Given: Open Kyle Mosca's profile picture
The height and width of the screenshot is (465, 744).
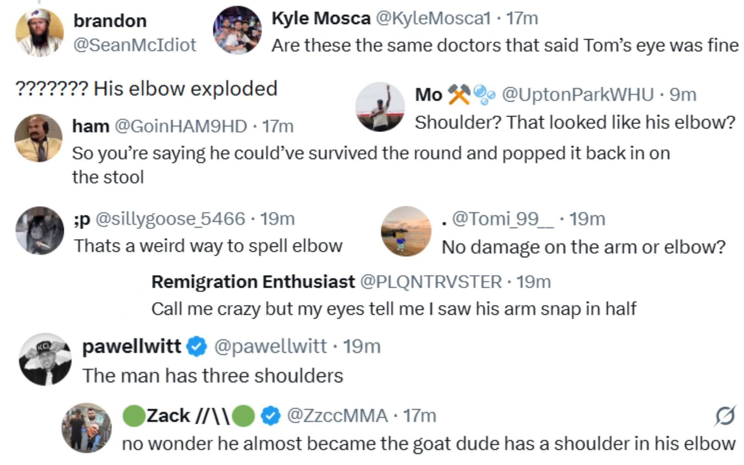Looking at the screenshot, I should tap(237, 30).
